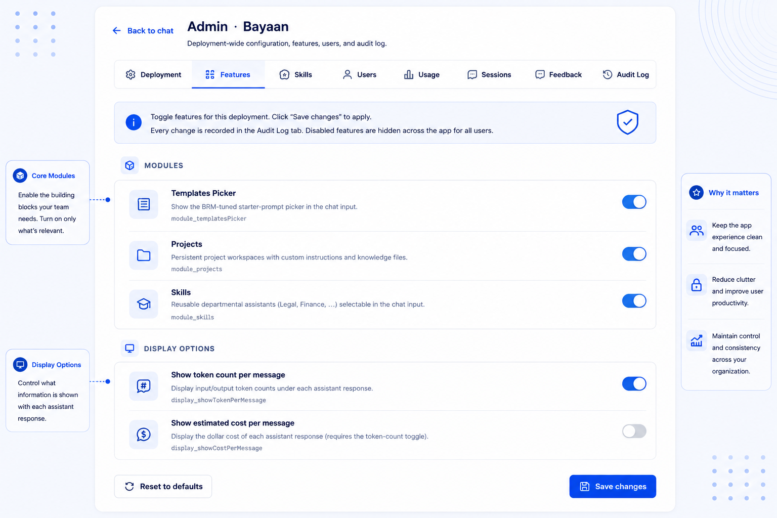The image size is (777, 518).
Task: Click the DISPLAY OPTIONS section heading
Action: click(x=179, y=349)
